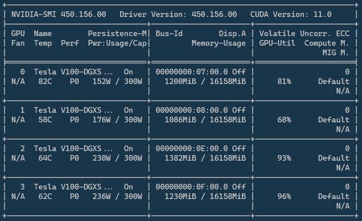
Task: Click GPU 2 Tesla V100-DGXS name
Action: (x=73, y=148)
